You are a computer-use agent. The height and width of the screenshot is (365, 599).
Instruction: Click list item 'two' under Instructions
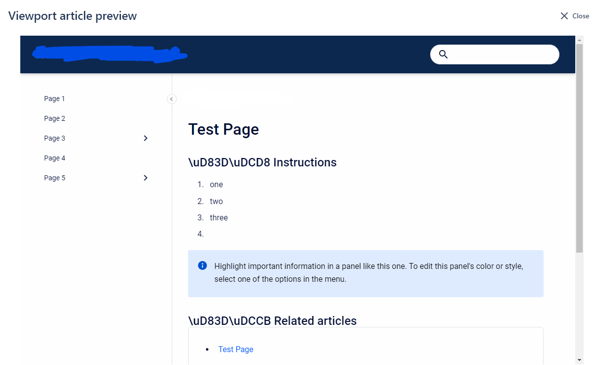[x=216, y=201]
